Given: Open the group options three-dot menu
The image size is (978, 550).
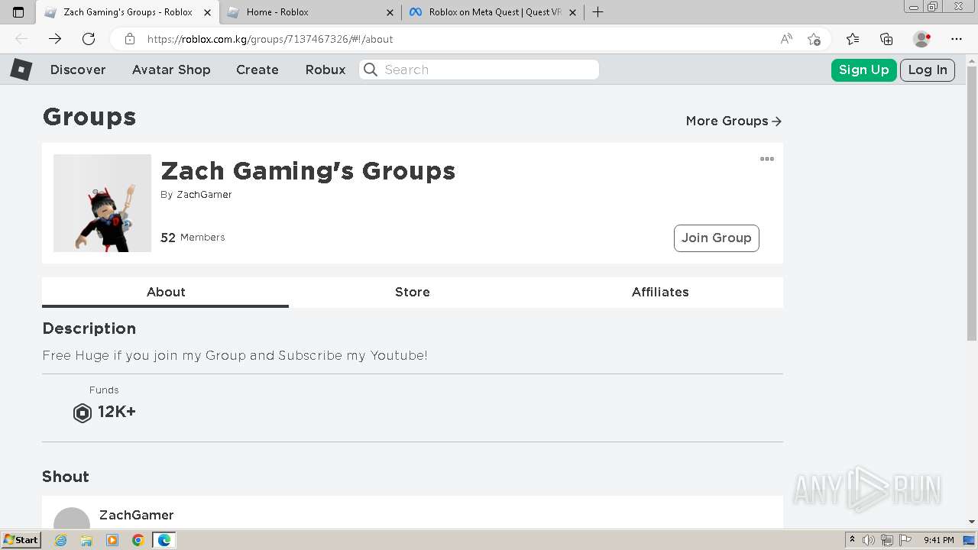Looking at the screenshot, I should click(x=767, y=159).
